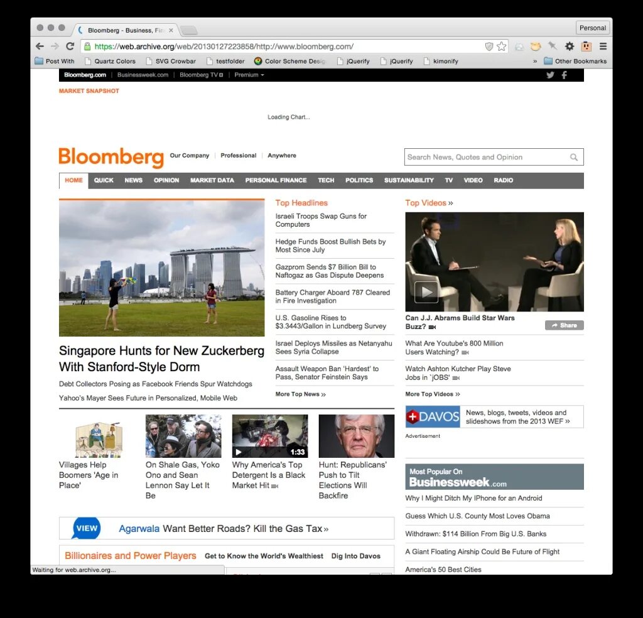
Task: Click the Bloomberg logo
Action: coord(111,157)
